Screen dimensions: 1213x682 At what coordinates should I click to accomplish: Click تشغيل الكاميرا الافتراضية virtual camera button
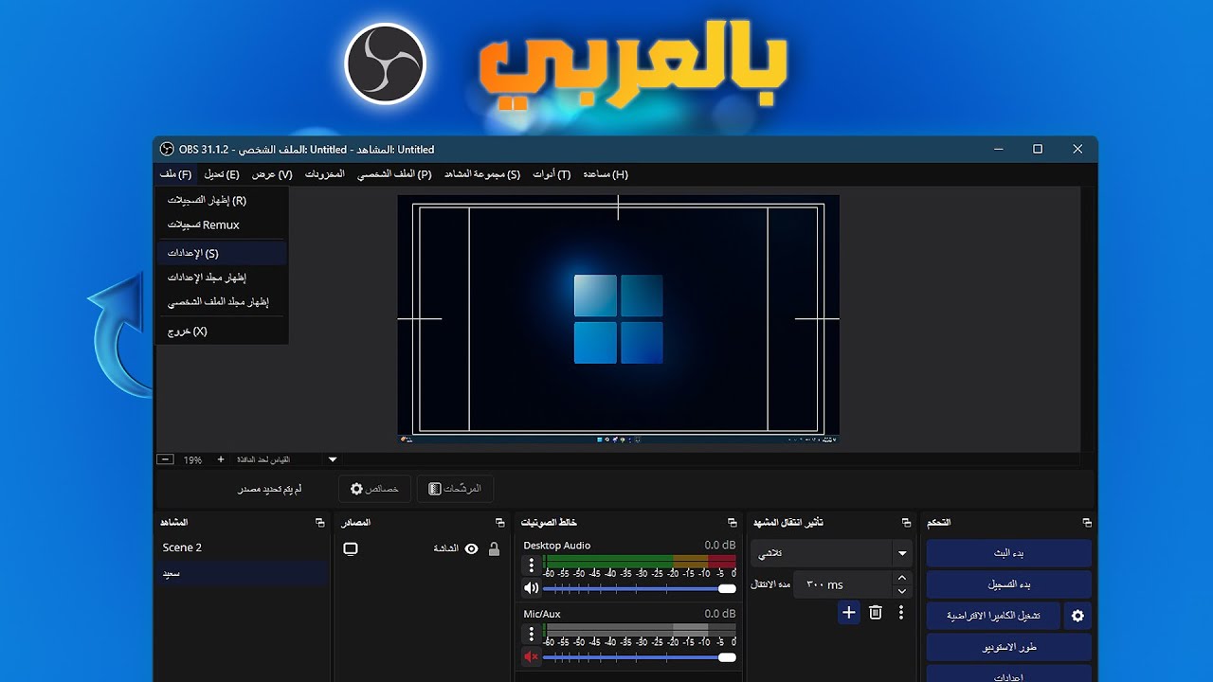point(992,616)
